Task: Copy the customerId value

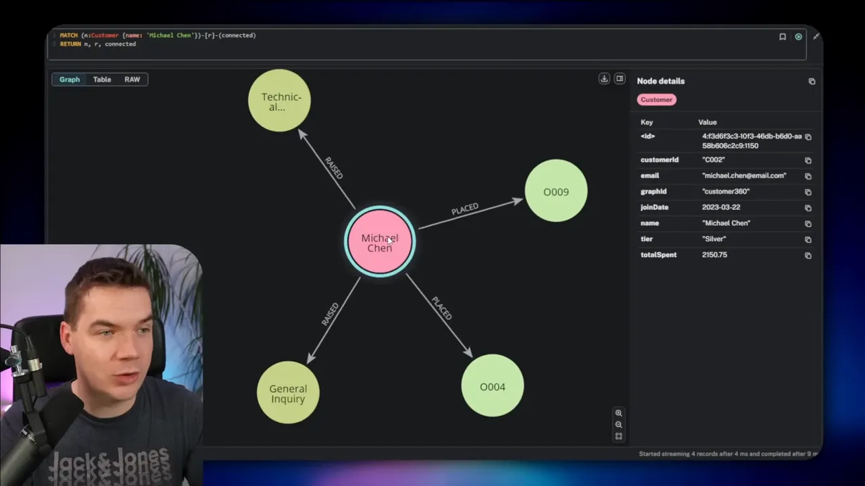Action: click(808, 160)
